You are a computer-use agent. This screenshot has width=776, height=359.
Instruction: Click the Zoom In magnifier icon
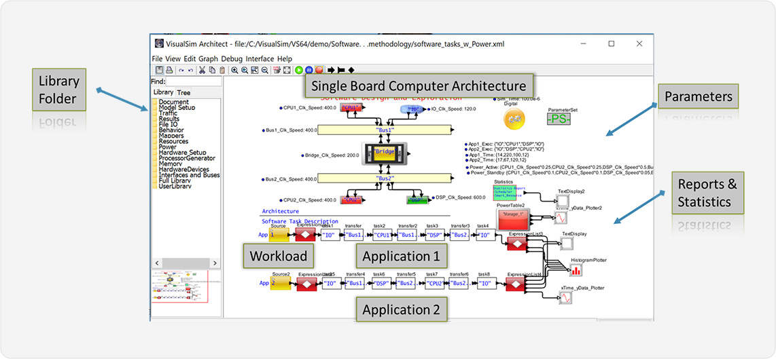[x=234, y=70]
